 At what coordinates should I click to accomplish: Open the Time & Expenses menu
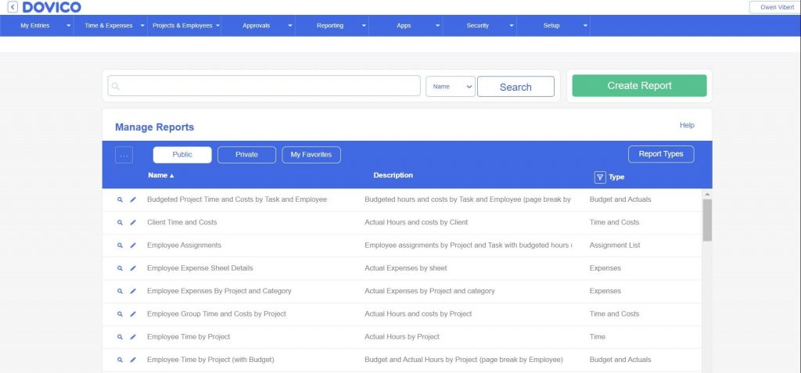(108, 26)
